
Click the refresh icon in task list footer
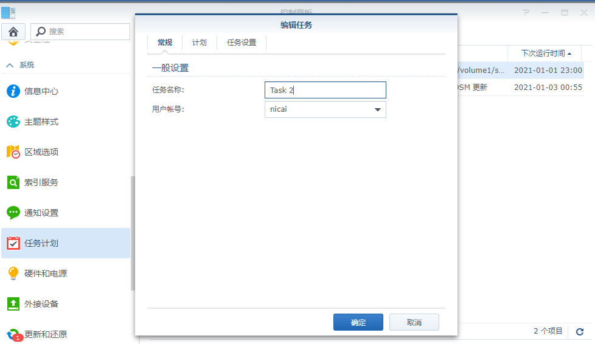pos(580,332)
